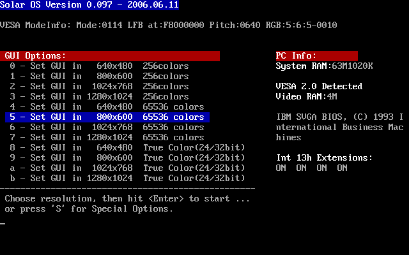Click the IBM SVGA BIOS text
409x255 pixels.
tap(339, 127)
